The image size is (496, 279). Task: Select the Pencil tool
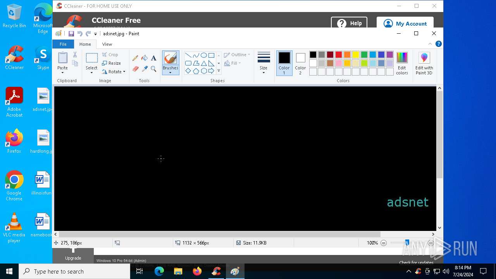coord(135,58)
